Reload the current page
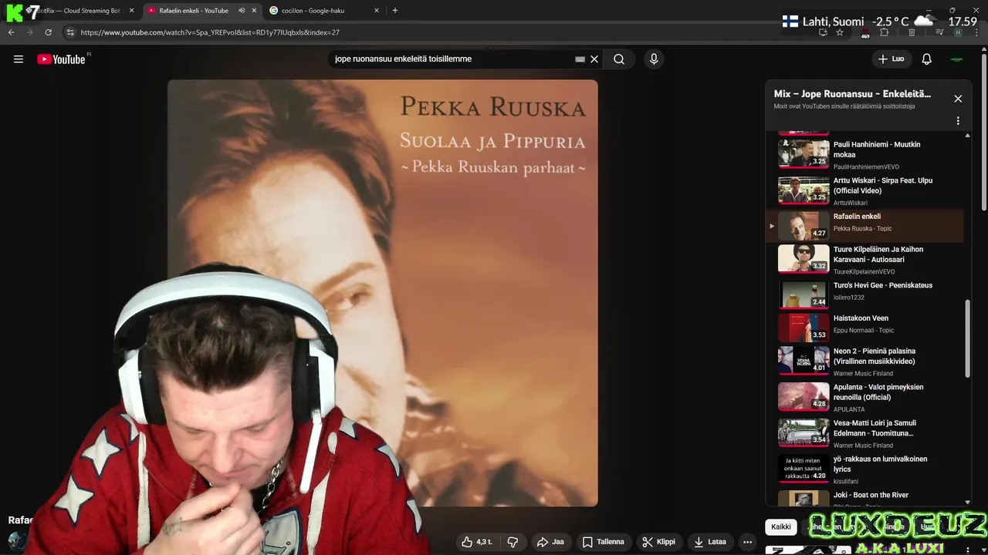 (48, 32)
